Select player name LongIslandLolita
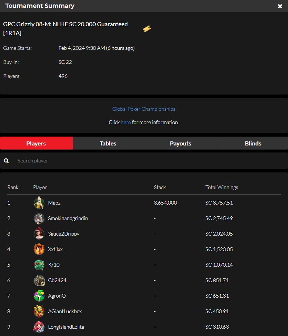Image resolution: width=288 pixels, height=336 pixels. pyautogui.click(x=66, y=327)
